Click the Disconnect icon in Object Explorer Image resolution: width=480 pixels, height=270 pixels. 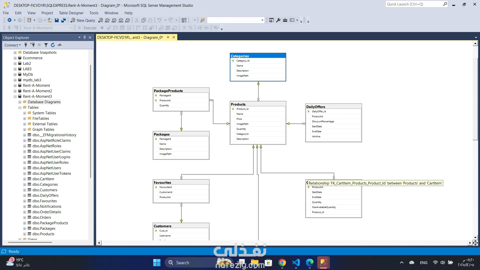(x=32, y=45)
